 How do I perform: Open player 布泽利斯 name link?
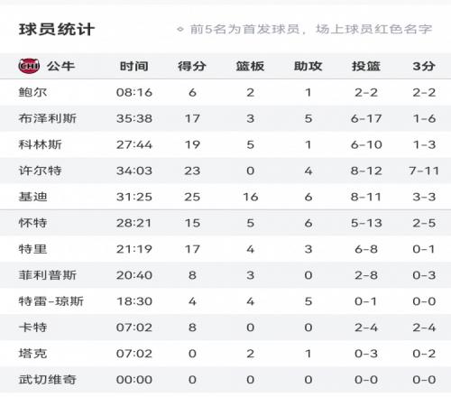[48, 118]
